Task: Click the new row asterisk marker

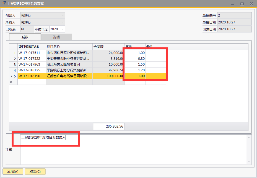Action: pyautogui.click(x=11, y=82)
